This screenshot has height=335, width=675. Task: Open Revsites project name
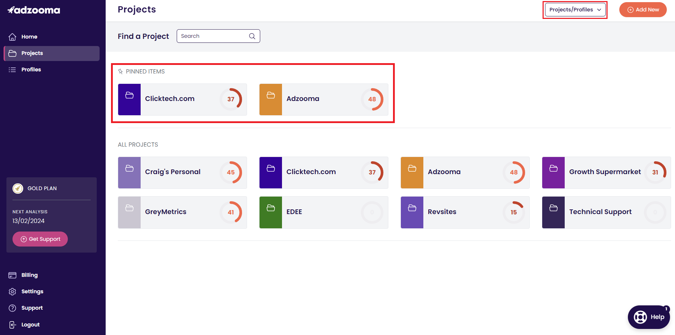[x=442, y=212]
